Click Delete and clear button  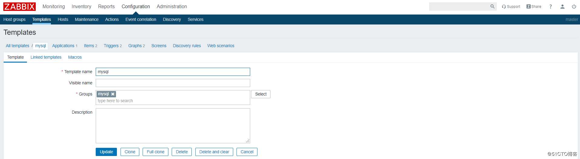(214, 152)
